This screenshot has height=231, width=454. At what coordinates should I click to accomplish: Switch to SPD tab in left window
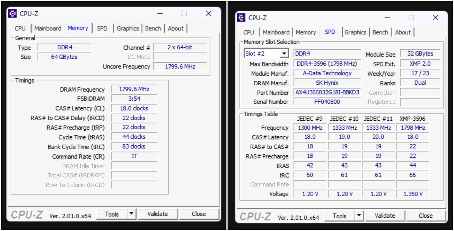pyautogui.click(x=102, y=28)
